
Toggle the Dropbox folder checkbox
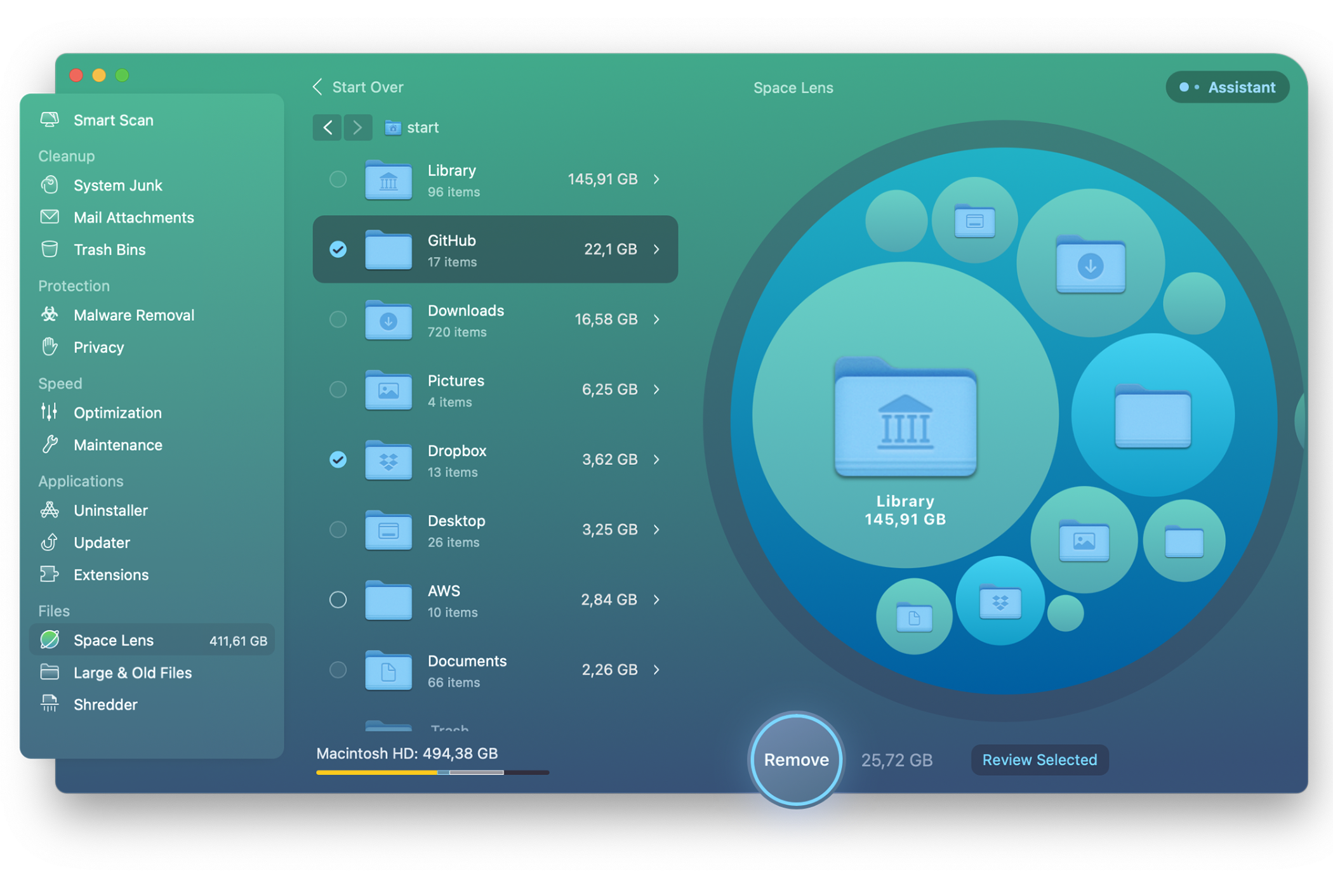coord(337,459)
